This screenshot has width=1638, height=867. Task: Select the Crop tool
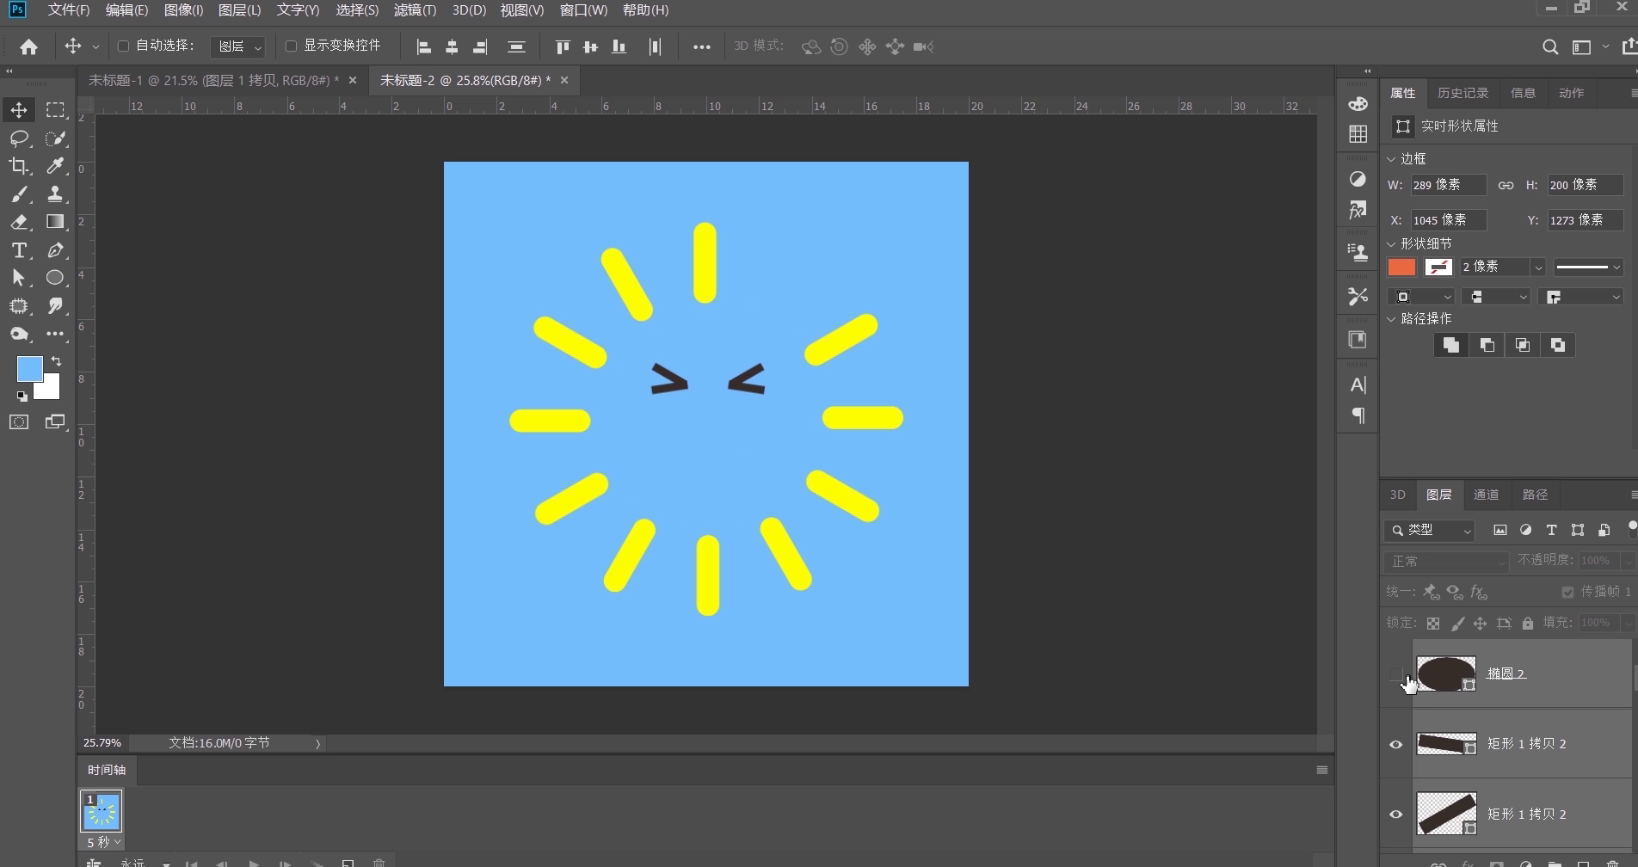(19, 166)
